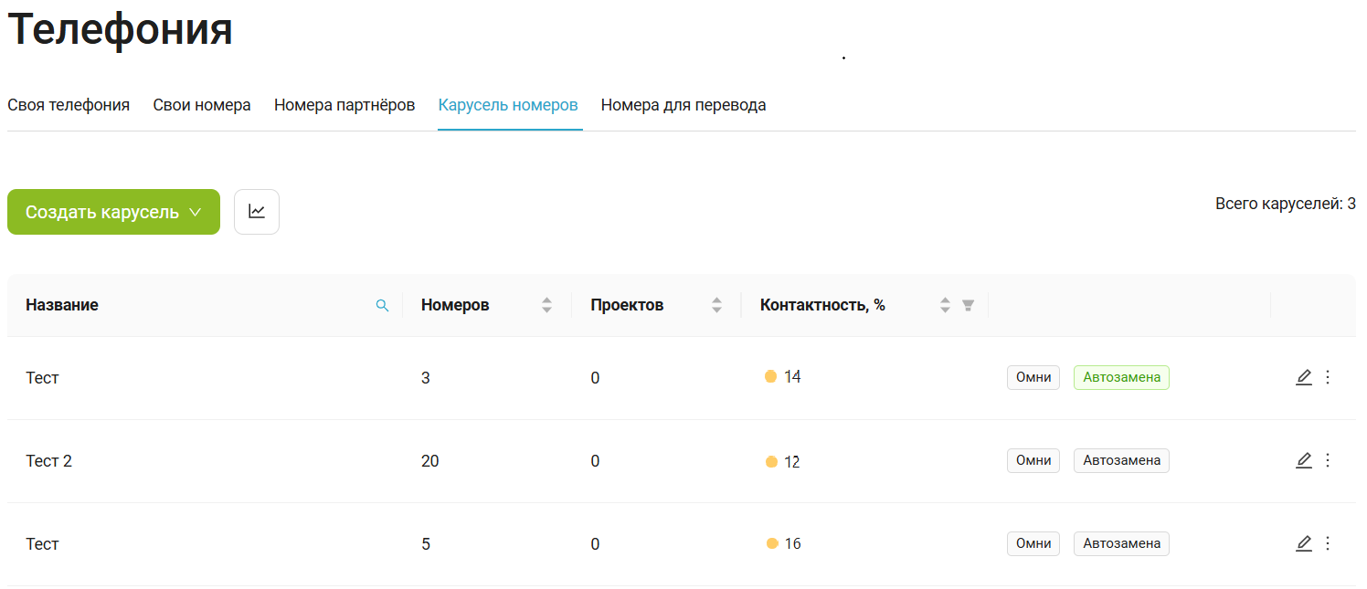Expand the Создать карусель dropdown button
This screenshot has height=589, width=1367.
113,212
